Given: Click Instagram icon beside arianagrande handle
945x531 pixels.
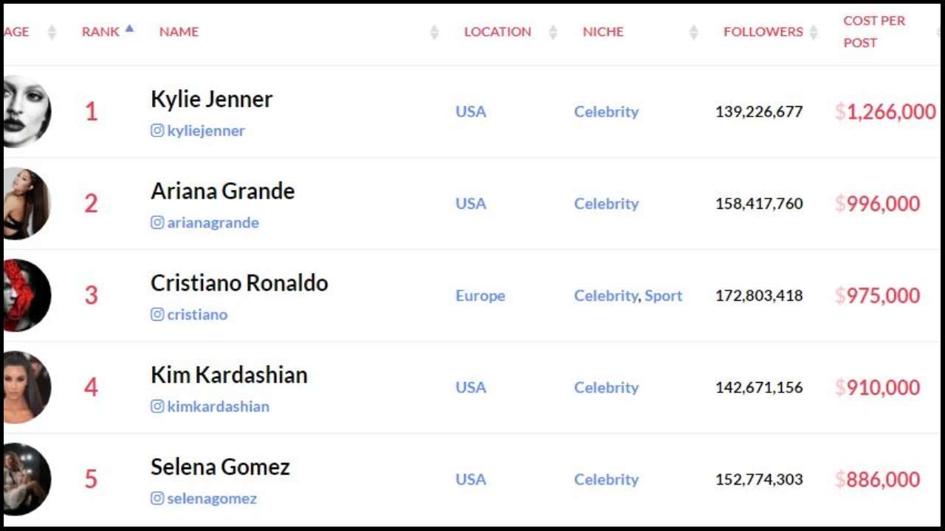Looking at the screenshot, I should 157,222.
